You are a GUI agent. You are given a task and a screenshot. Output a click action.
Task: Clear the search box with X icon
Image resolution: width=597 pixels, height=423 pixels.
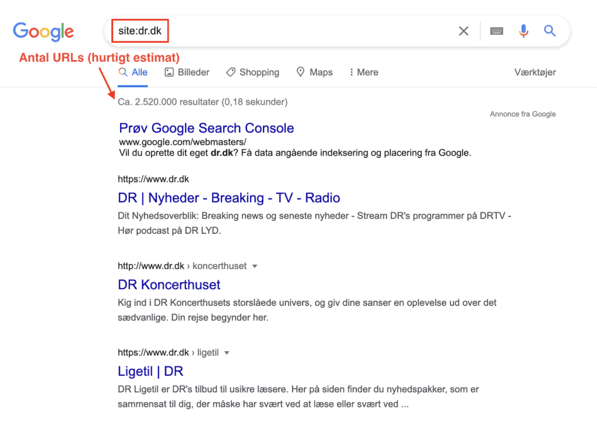463,31
